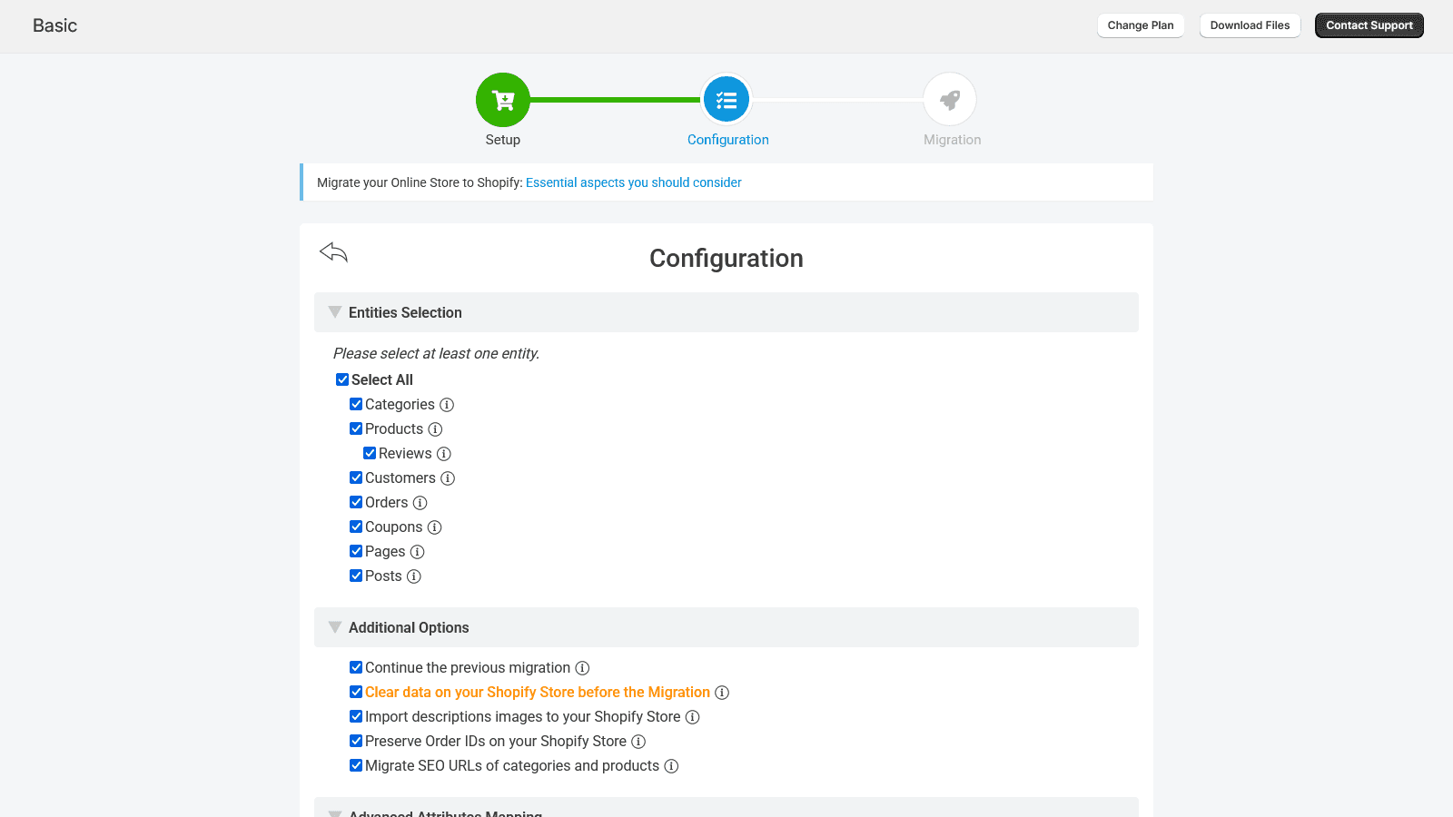Click the Contact Support button
Screen dimensions: 1453x817
[x=1369, y=25]
